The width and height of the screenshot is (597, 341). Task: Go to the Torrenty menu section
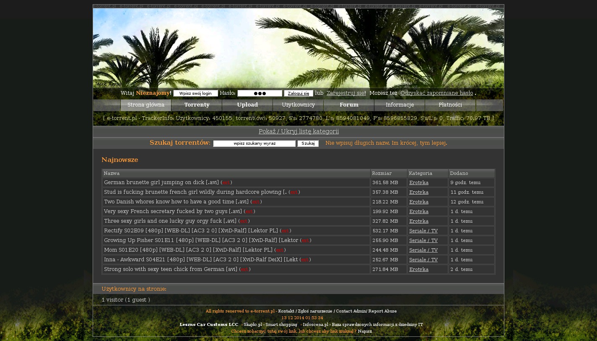coord(197,105)
